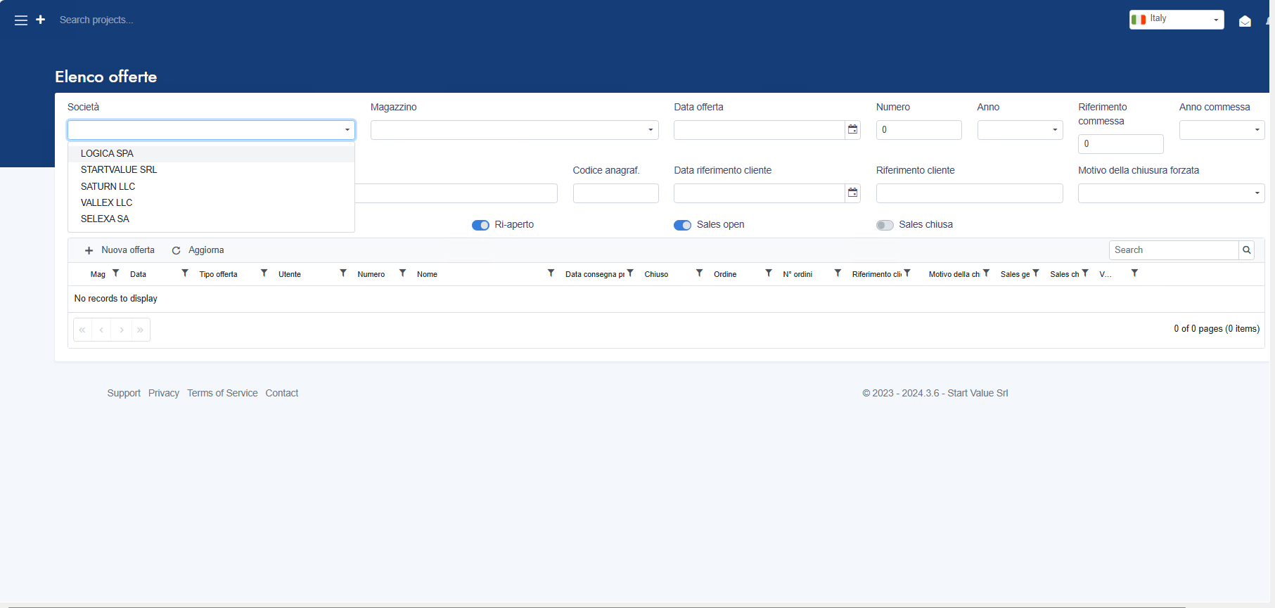Filter the Motivo della ch column
Image resolution: width=1275 pixels, height=608 pixels.
(986, 273)
